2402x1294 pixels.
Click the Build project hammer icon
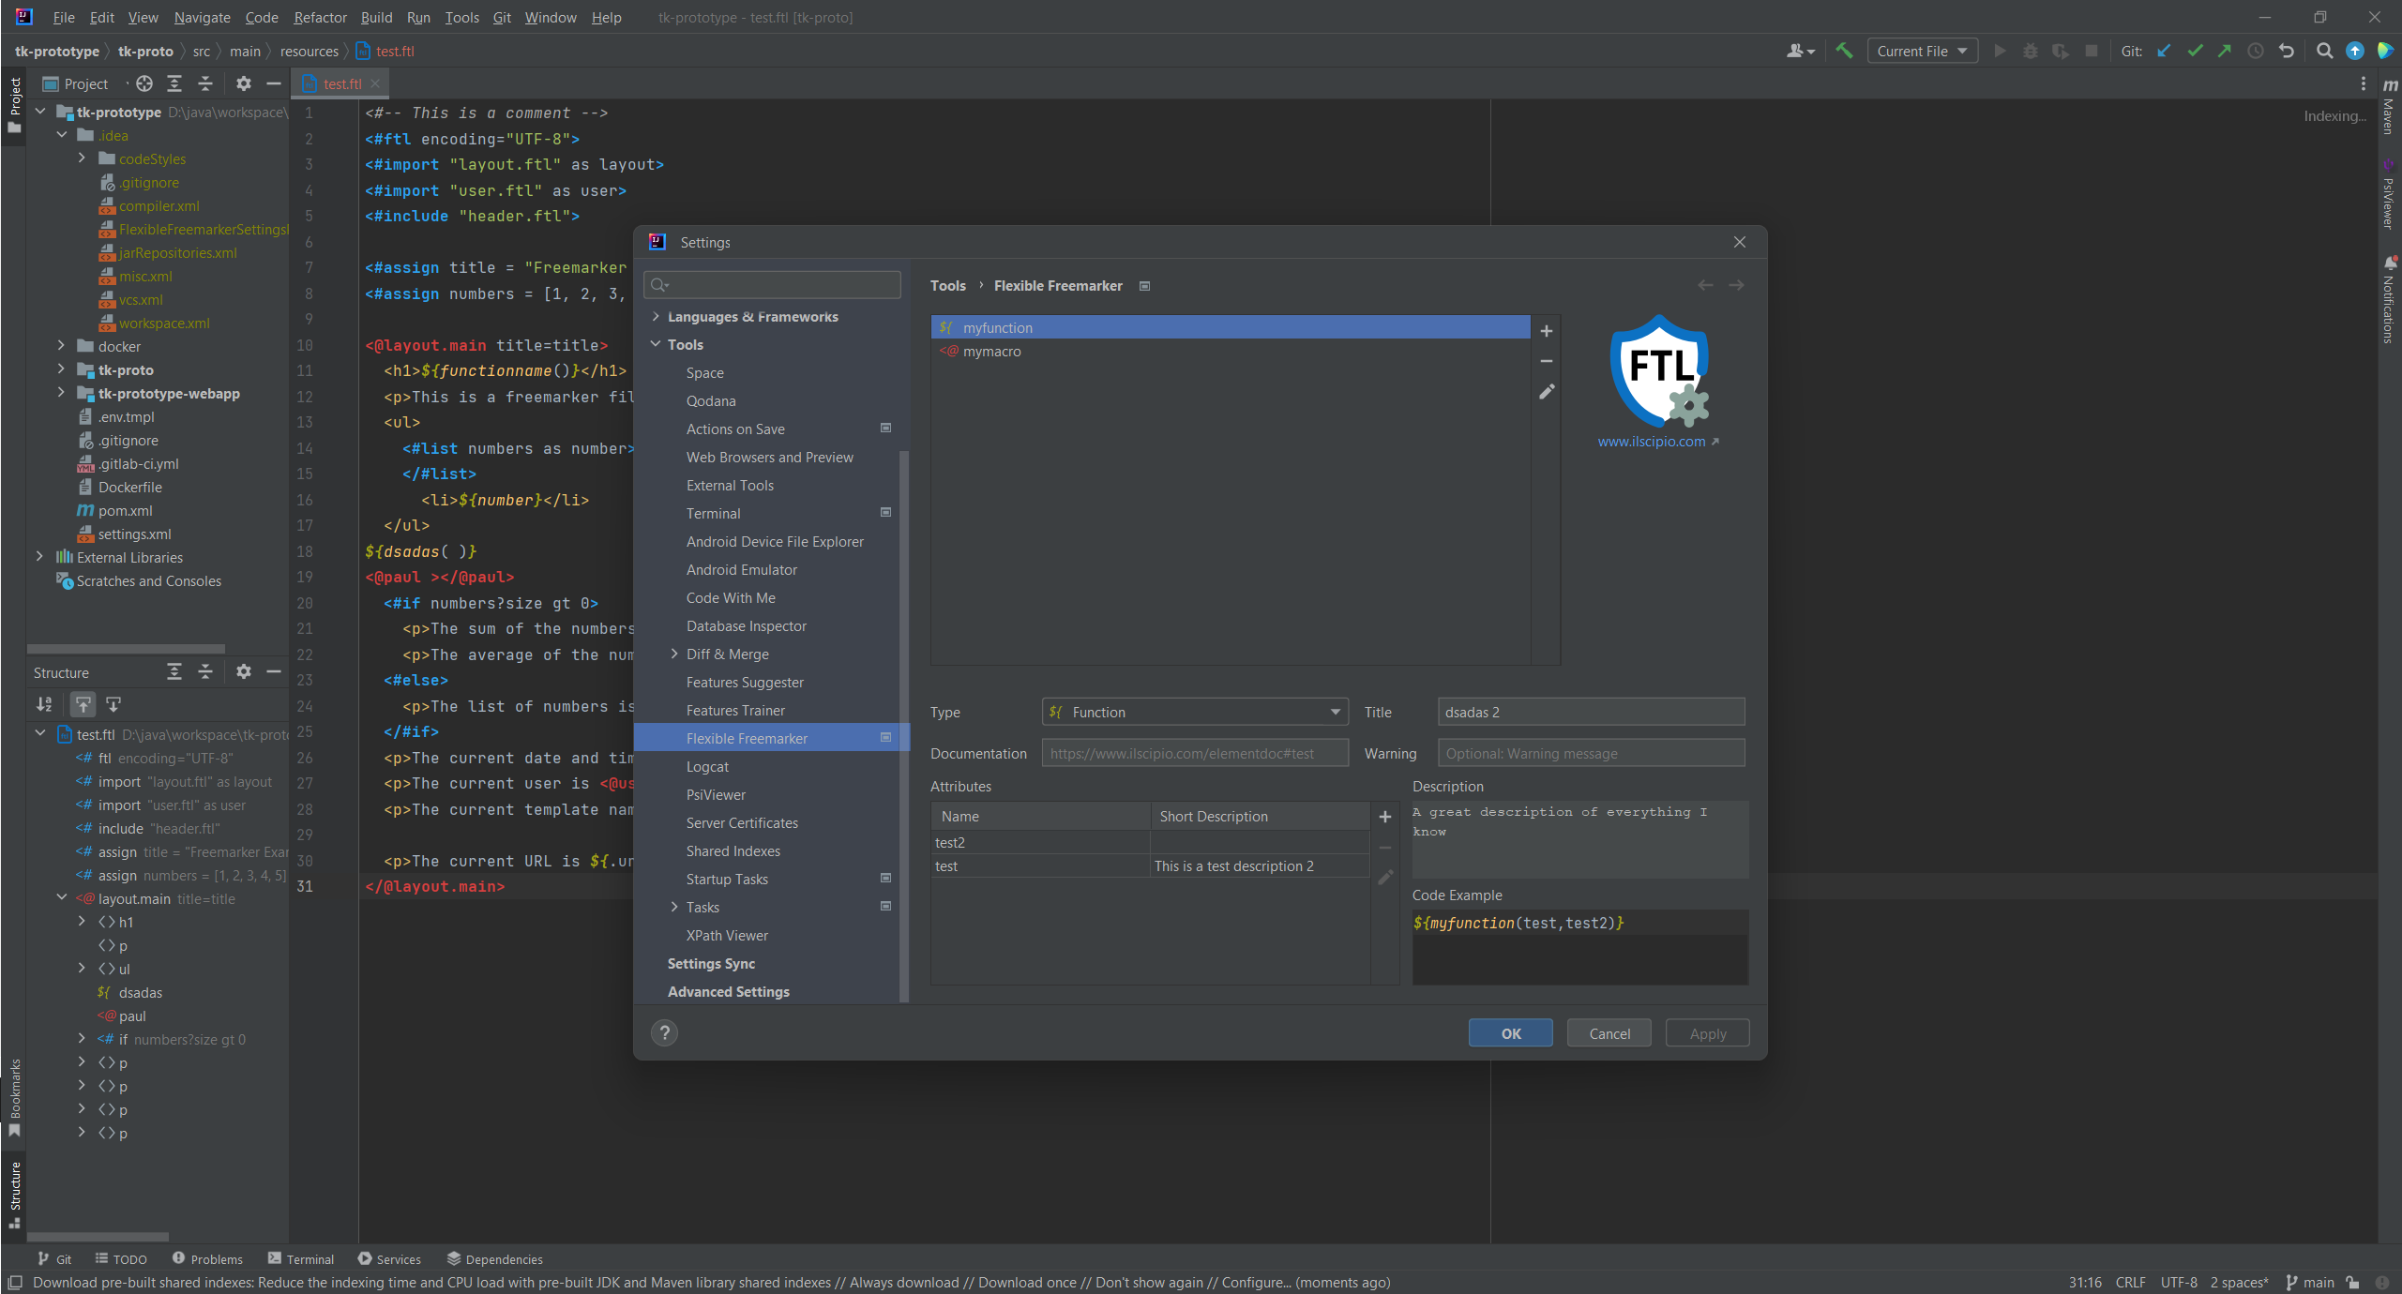point(1844,51)
